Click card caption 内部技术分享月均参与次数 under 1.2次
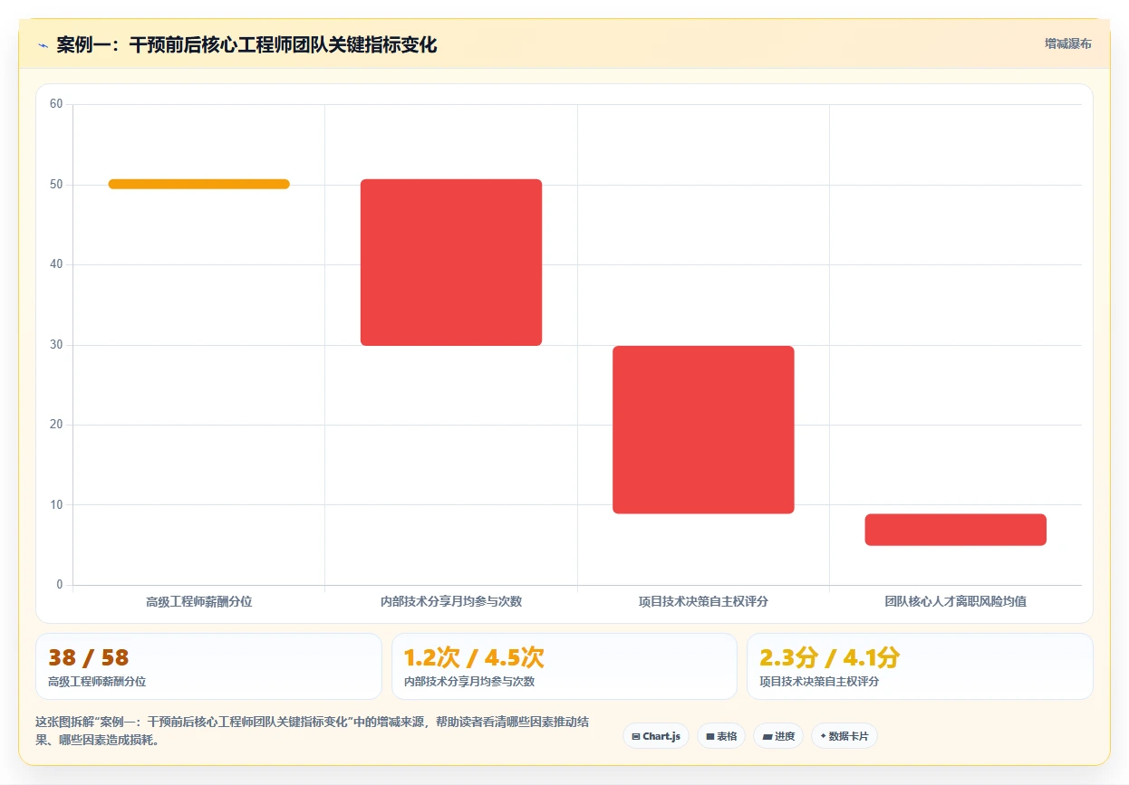The image size is (1129, 785). pyautogui.click(x=469, y=682)
